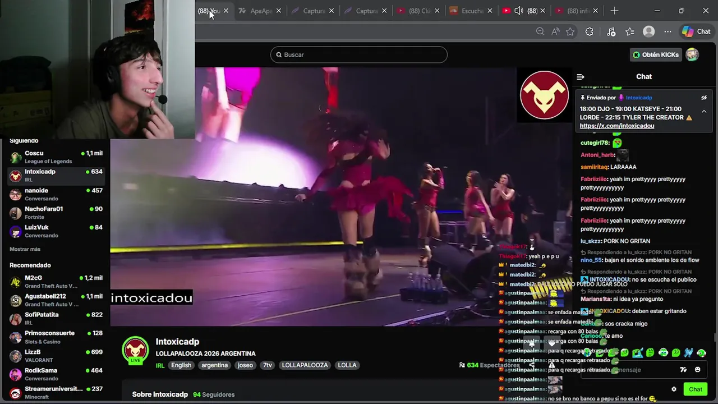Open RodikSama recommended channel
Screen dimensions: 718x404
point(55,374)
